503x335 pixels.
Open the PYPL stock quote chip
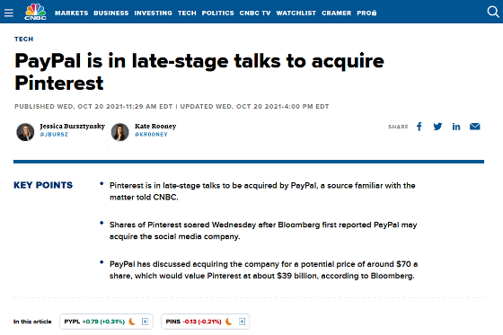coord(106,322)
